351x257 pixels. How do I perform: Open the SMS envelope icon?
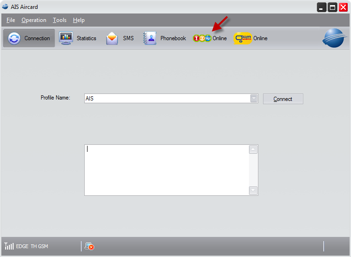tap(112, 38)
